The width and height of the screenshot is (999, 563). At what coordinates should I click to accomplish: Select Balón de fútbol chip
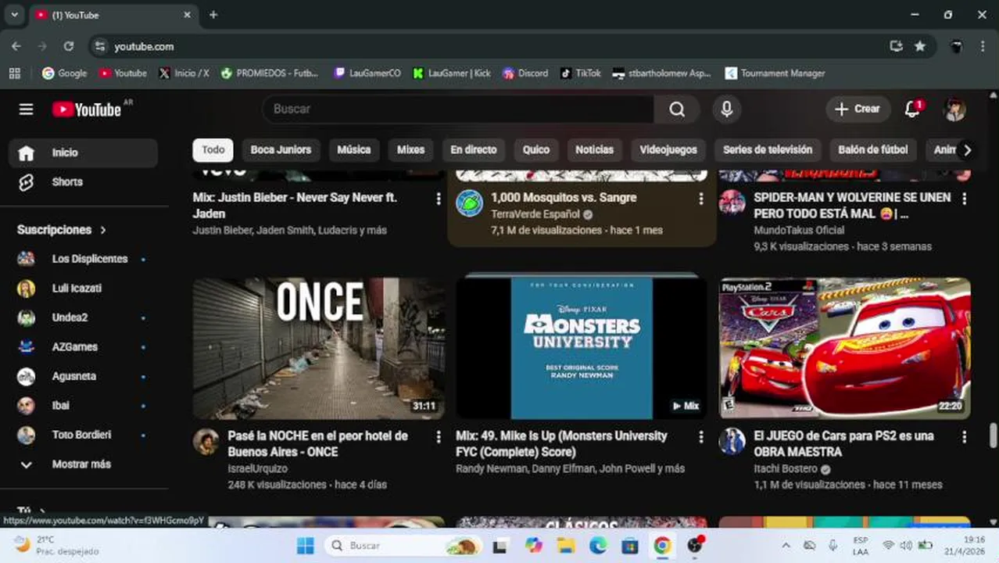[873, 149]
